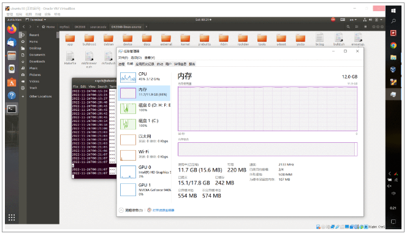
Task: Open the Ubuntu system menu arrow
Action: coord(381,20)
